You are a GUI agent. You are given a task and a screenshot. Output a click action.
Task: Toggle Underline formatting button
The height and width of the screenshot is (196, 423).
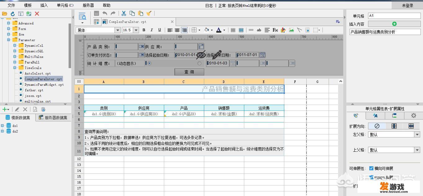pyautogui.click(x=160, y=30)
